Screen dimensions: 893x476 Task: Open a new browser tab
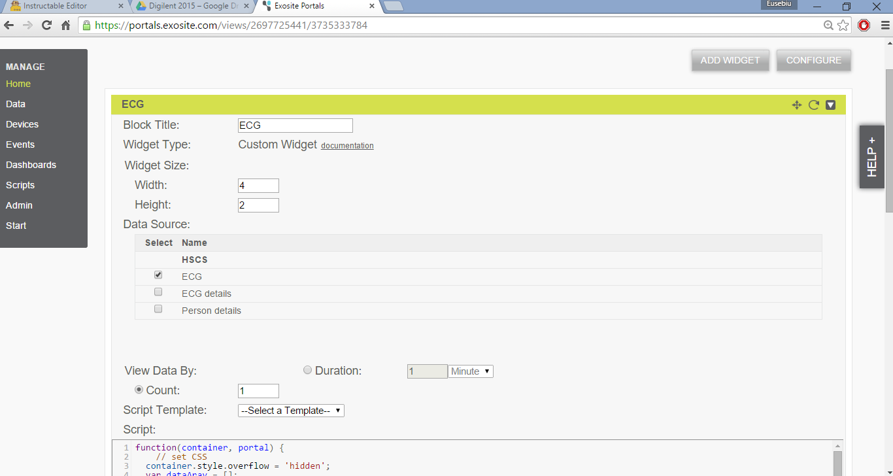point(393,7)
